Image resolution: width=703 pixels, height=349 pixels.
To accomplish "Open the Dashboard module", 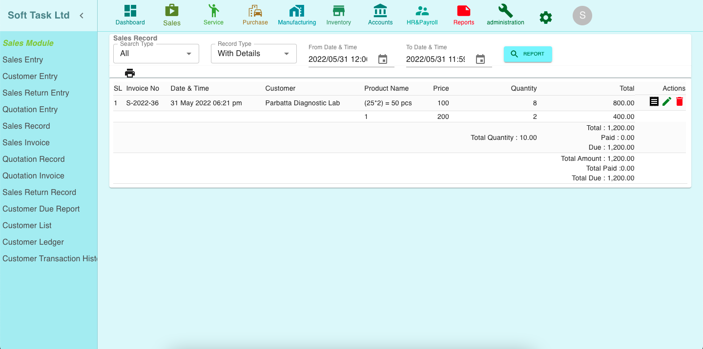I will 130,14.
